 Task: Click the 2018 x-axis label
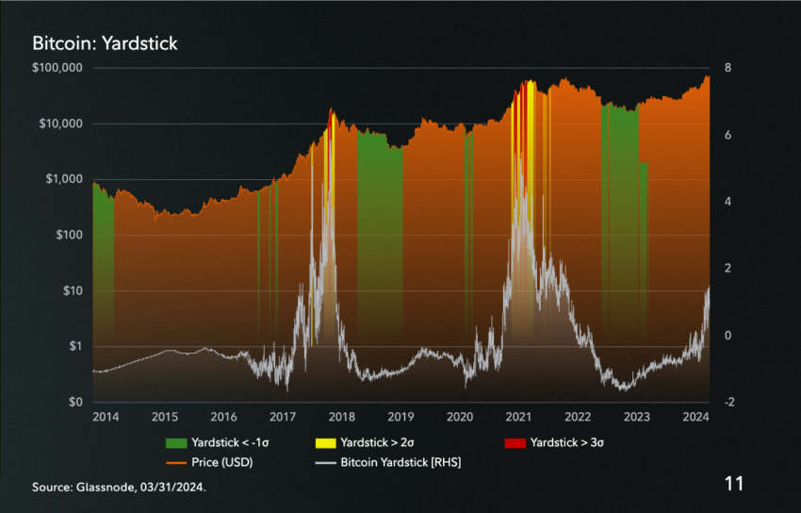342,418
